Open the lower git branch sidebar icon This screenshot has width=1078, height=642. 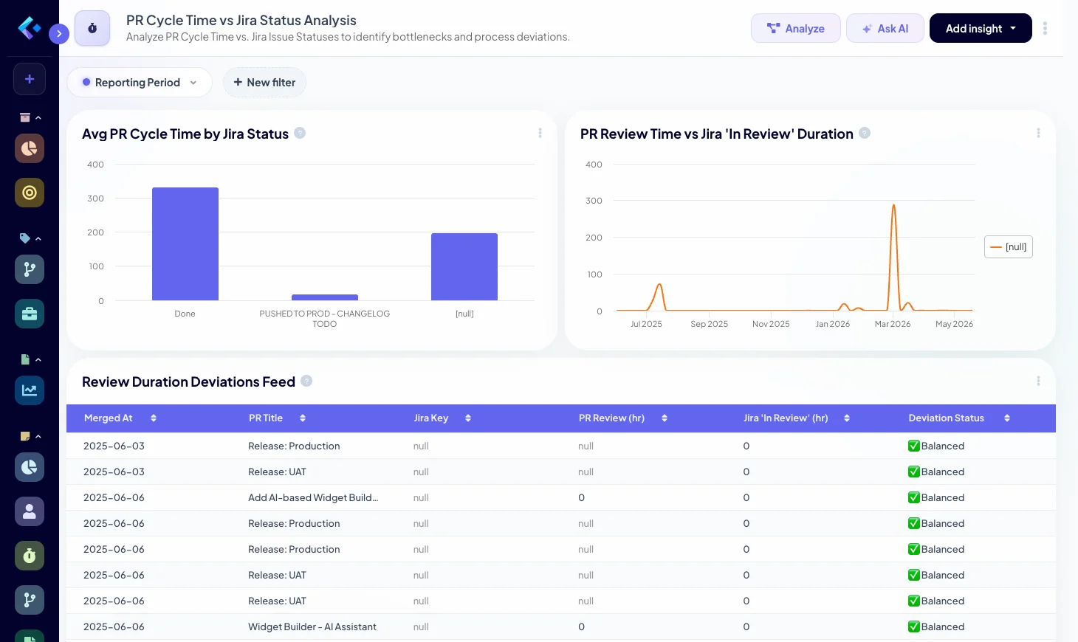(x=30, y=600)
